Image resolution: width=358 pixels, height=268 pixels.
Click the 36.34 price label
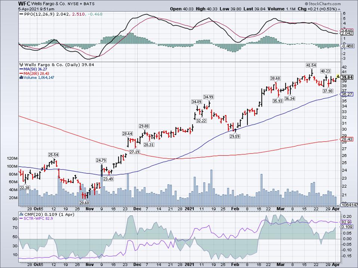tap(290, 99)
